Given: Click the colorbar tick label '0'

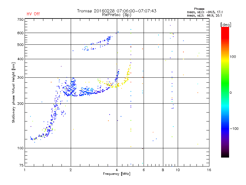Looking at the screenshot, I should 231,93.
